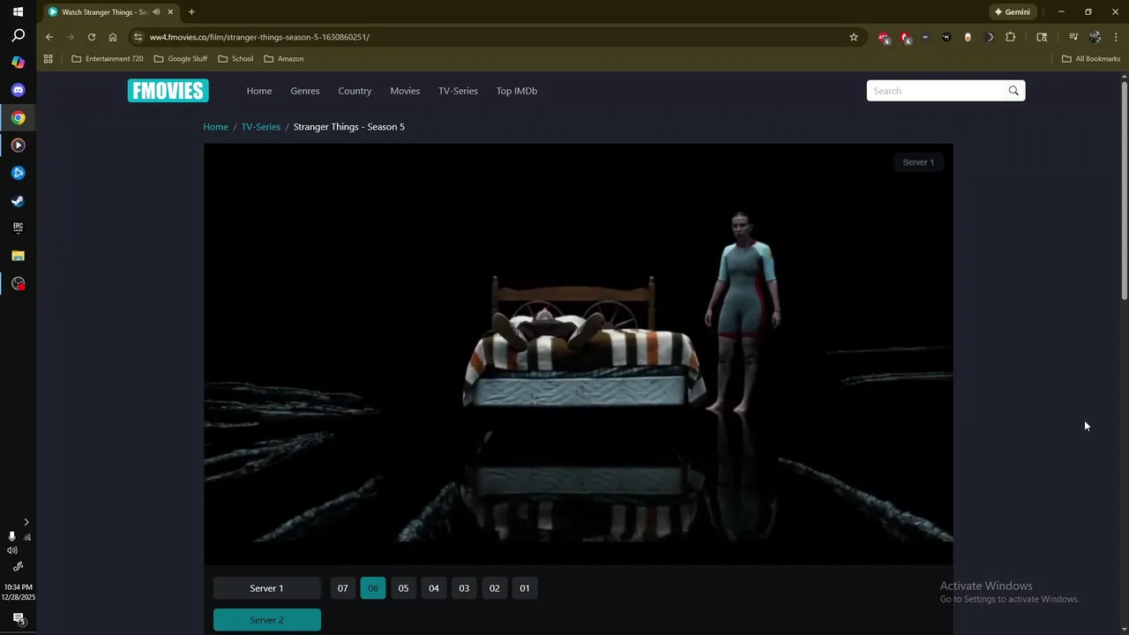Open the Entertainment 720 bookmark folder

(x=107, y=59)
